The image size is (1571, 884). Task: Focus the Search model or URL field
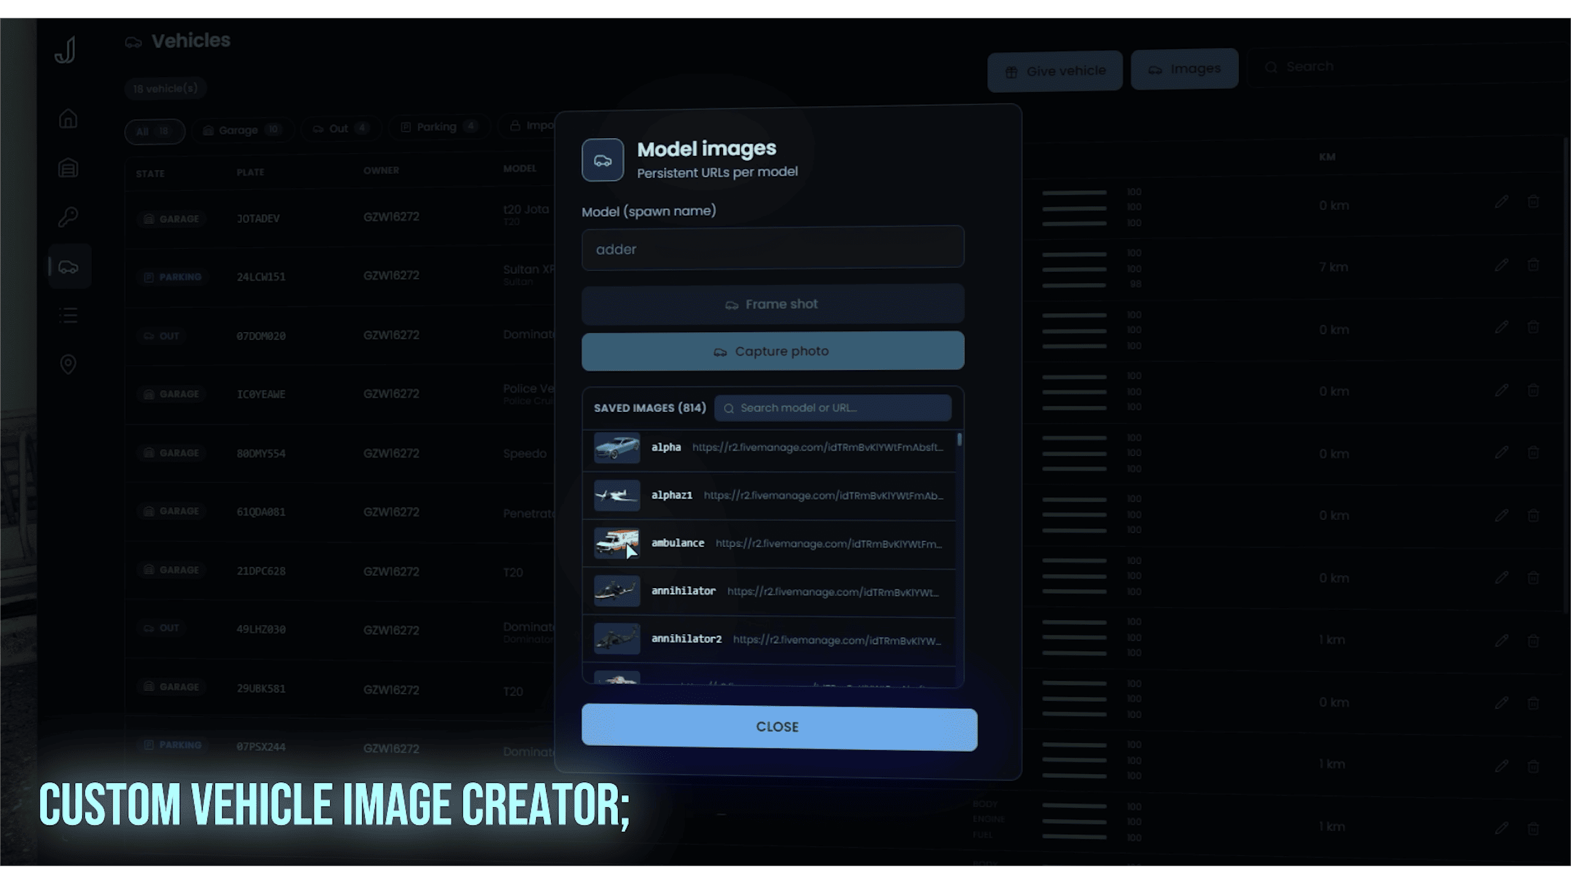833,408
